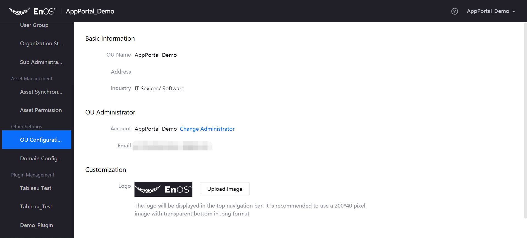
Task: Select Asset Permission menu item
Action: (x=41, y=110)
